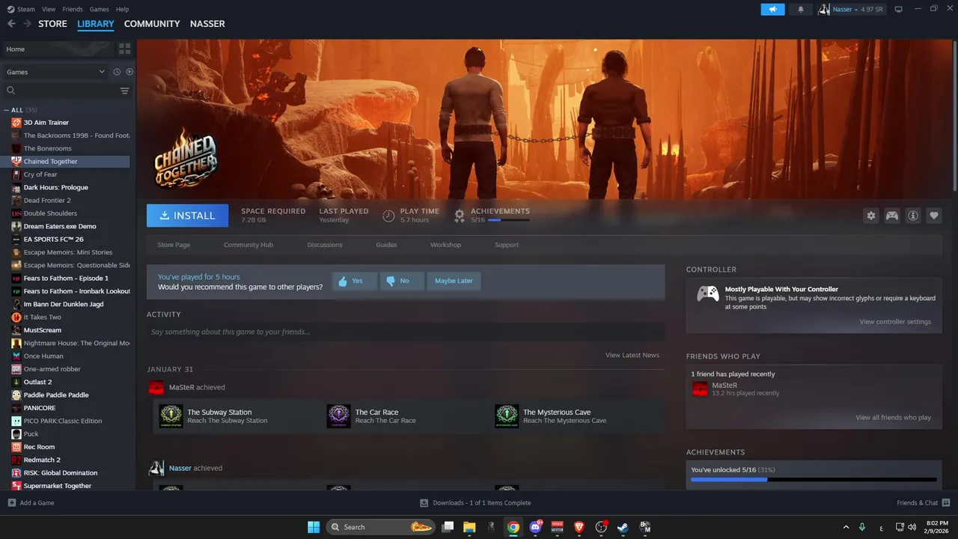Open File Explorer from taskbar
This screenshot has height=539, width=958.
pyautogui.click(x=469, y=527)
